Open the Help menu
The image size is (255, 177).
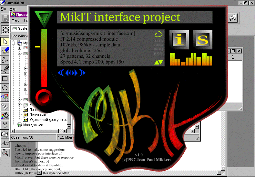(13, 9)
